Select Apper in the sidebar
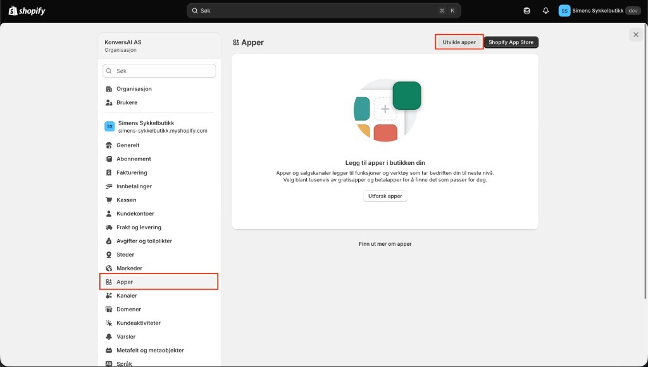The height and width of the screenshot is (367, 648). coord(159,282)
